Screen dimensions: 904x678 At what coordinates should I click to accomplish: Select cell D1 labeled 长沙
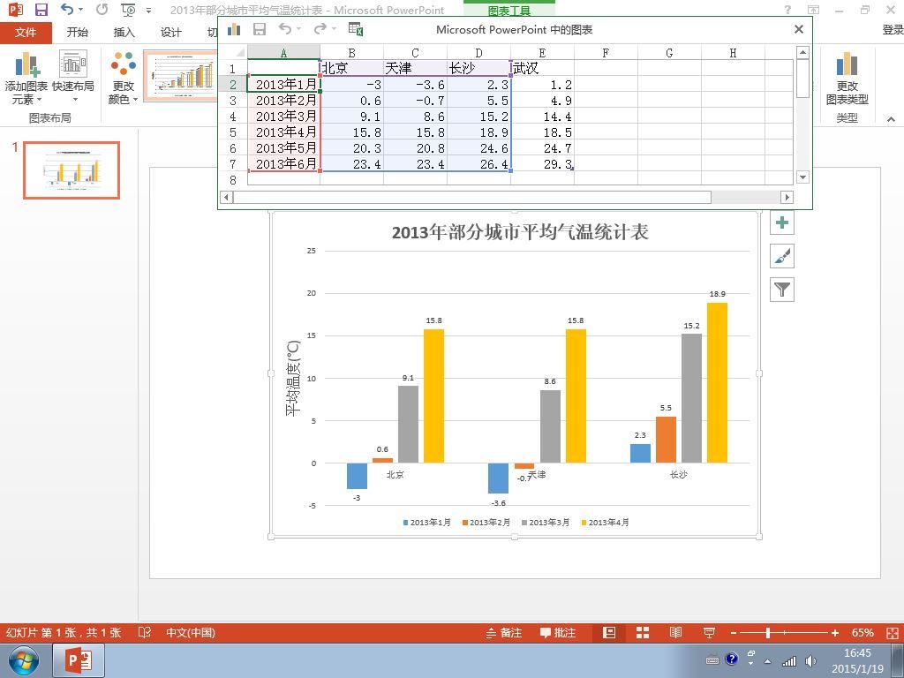tap(478, 68)
